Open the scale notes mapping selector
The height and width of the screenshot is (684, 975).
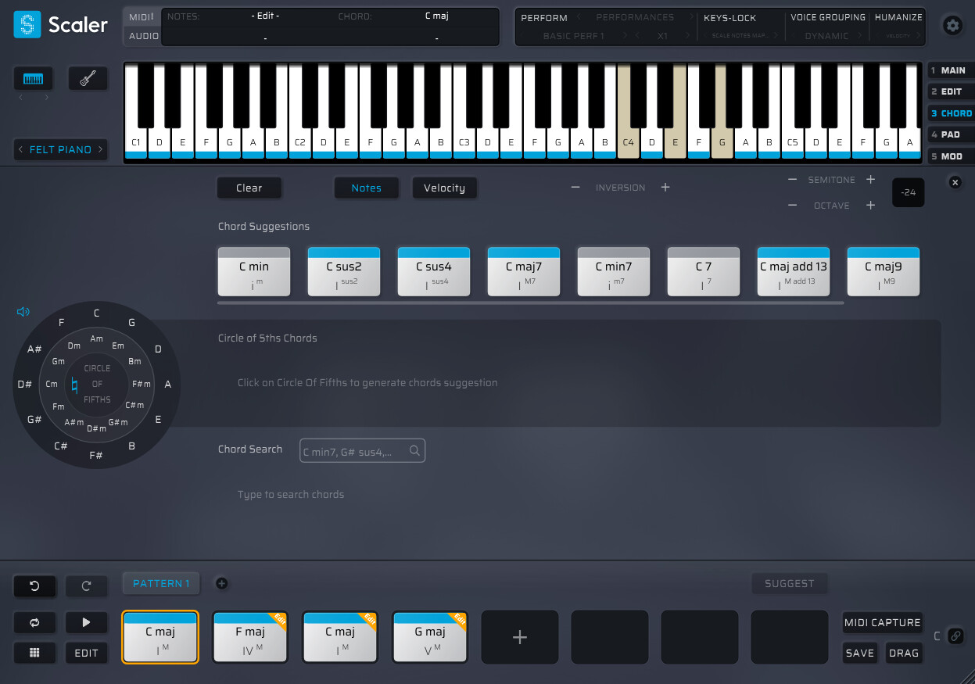coord(740,36)
